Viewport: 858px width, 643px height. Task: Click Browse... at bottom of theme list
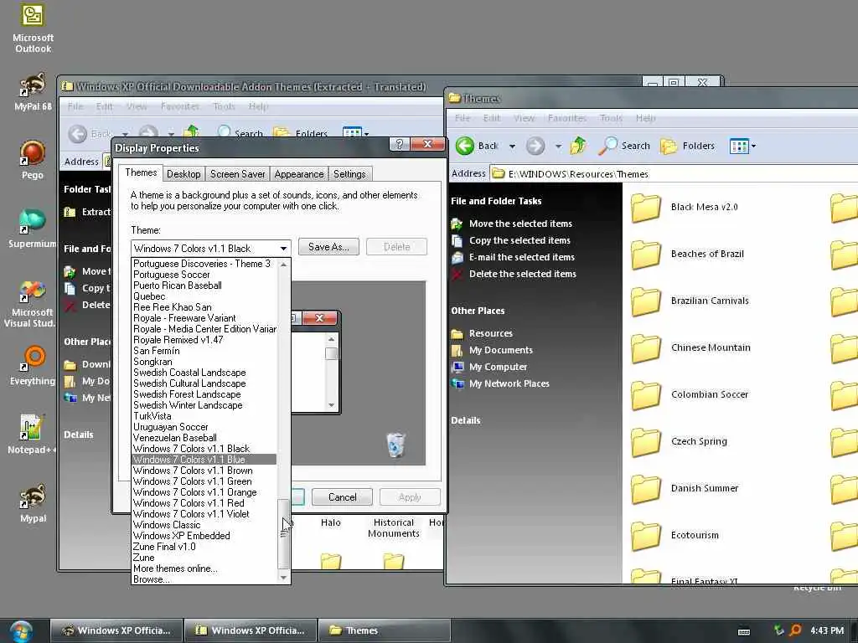204,579
